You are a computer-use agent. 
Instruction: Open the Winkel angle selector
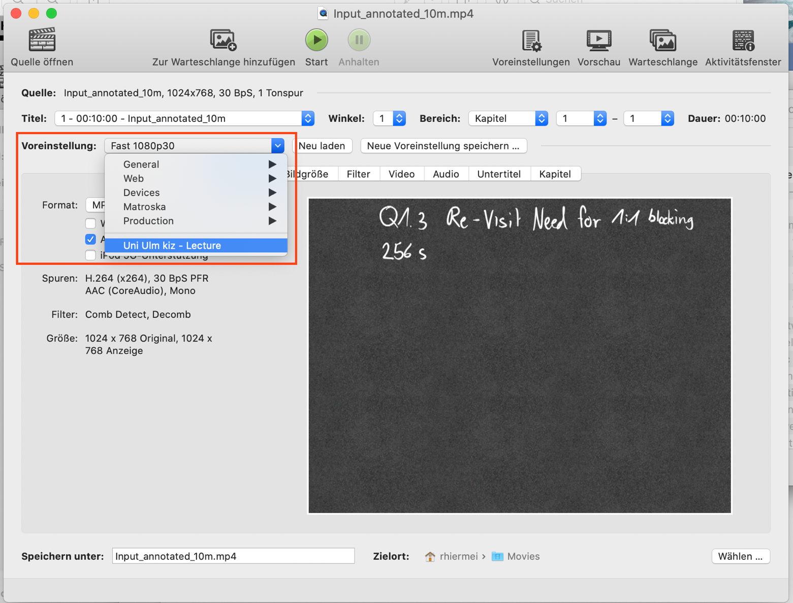[x=389, y=118]
